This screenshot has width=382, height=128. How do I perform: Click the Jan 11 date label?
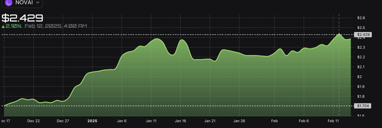tap(151, 121)
